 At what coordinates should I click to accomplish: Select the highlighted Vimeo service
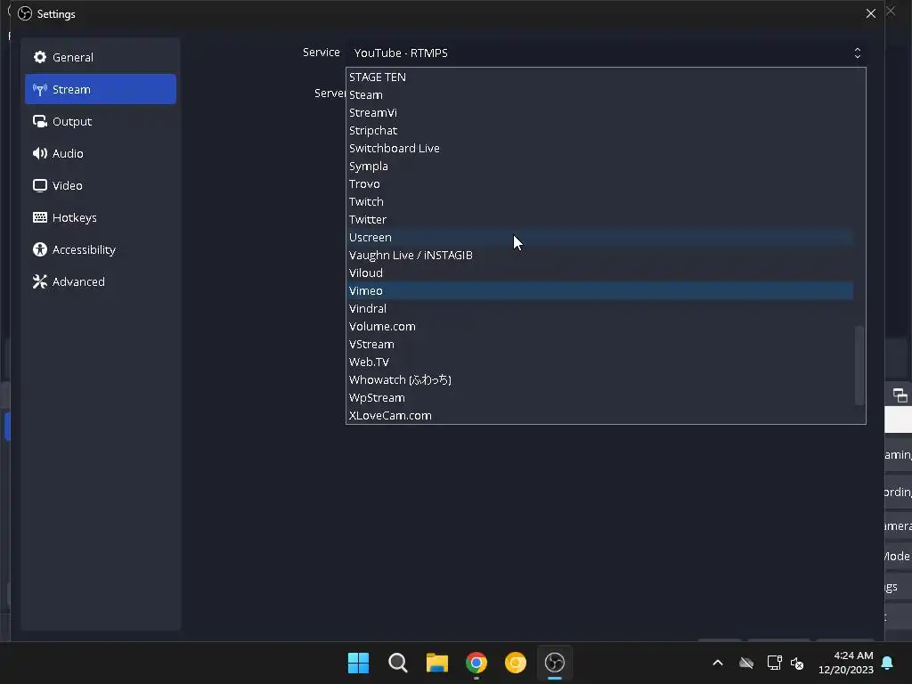(600, 290)
